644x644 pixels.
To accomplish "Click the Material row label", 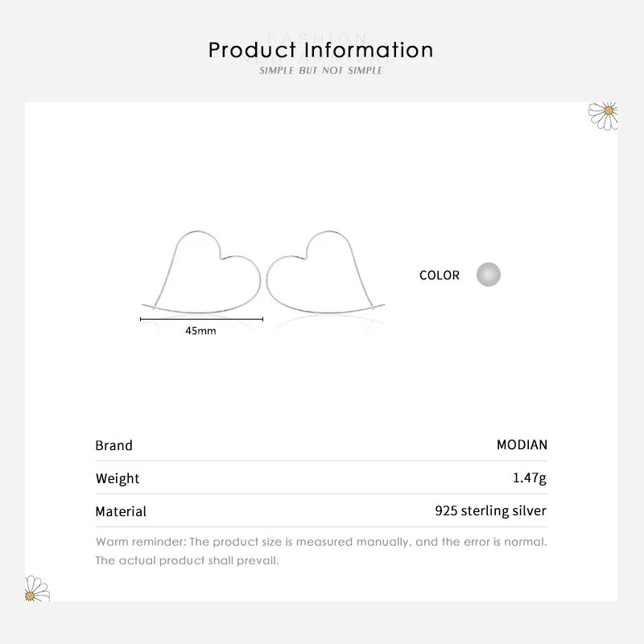I will pyautogui.click(x=121, y=511).
